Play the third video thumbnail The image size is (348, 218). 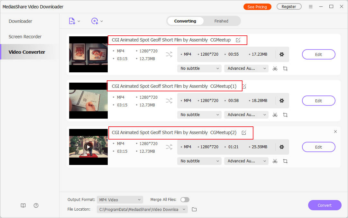tap(88, 147)
